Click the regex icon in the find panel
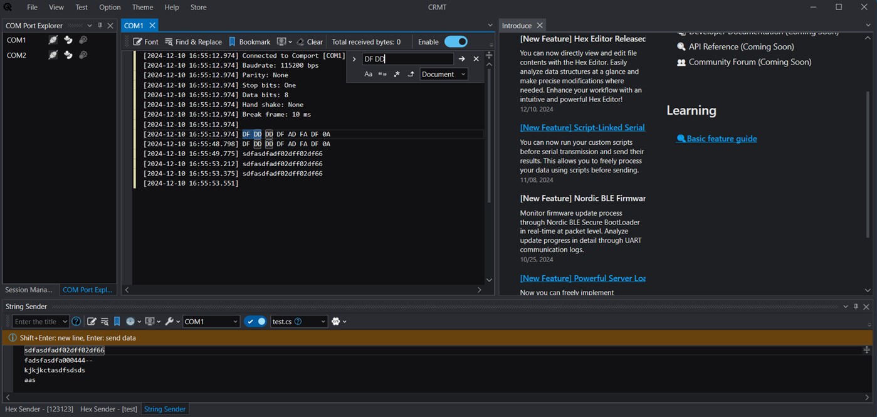The height and width of the screenshot is (417, 877). point(397,75)
